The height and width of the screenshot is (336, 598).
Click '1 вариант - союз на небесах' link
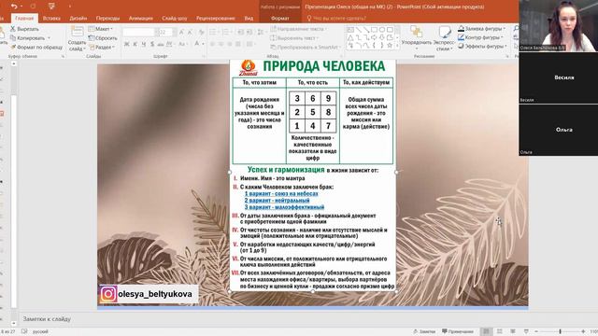tap(281, 193)
